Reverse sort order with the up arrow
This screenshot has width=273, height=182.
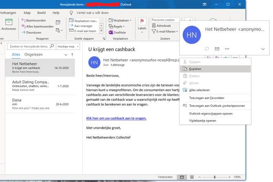point(72,55)
